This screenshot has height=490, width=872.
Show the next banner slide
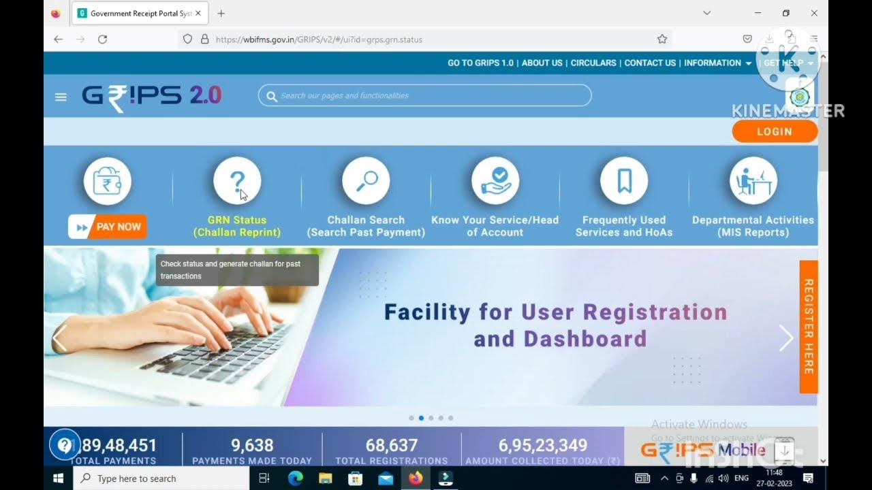click(786, 338)
